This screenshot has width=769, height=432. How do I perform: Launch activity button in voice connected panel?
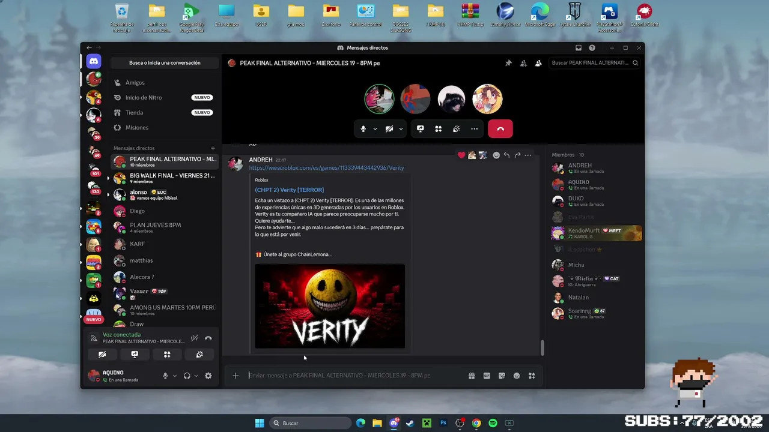167,354
